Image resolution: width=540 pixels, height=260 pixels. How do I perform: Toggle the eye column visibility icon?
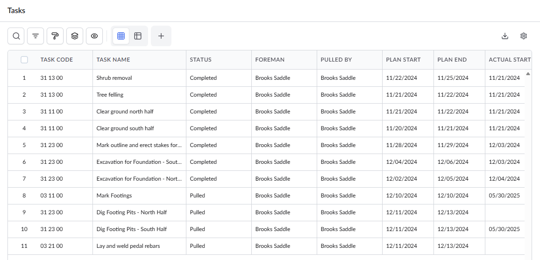(94, 36)
